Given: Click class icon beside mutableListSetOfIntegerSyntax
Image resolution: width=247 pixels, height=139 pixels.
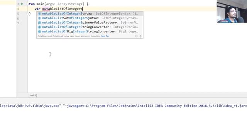Looking at the screenshot, I should pyautogui.click(x=39, y=18).
